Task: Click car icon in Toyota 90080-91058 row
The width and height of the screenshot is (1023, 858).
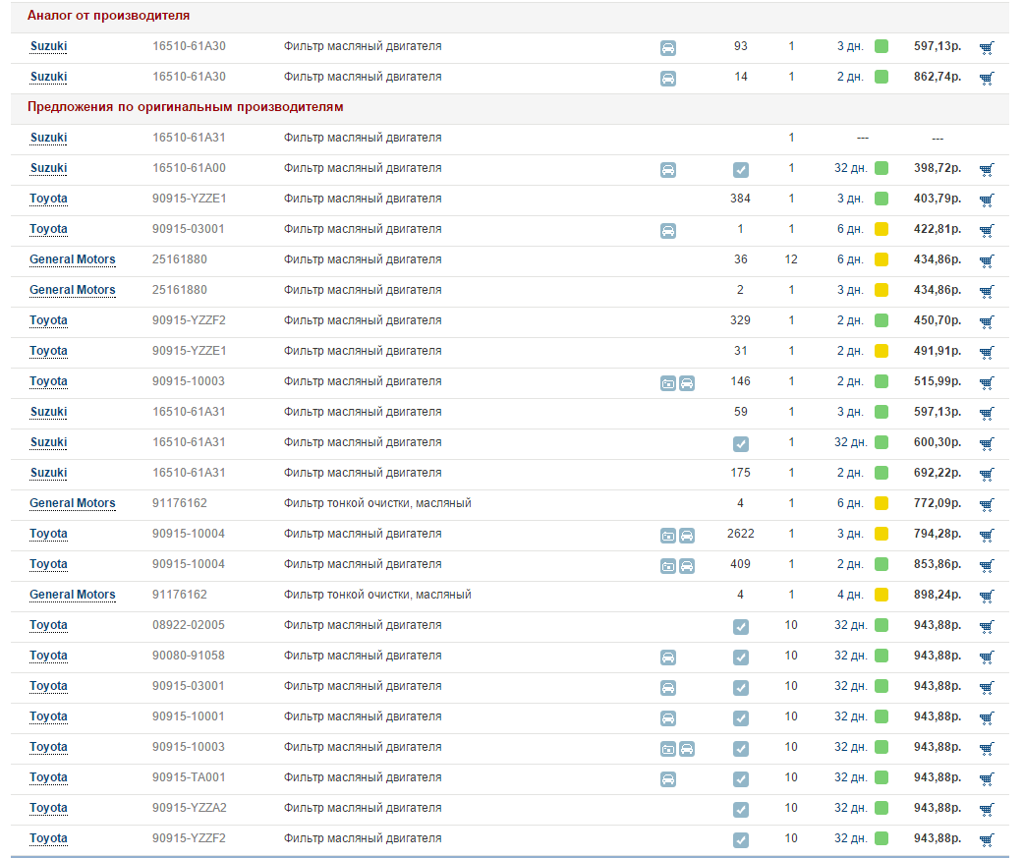Action: coord(667,657)
